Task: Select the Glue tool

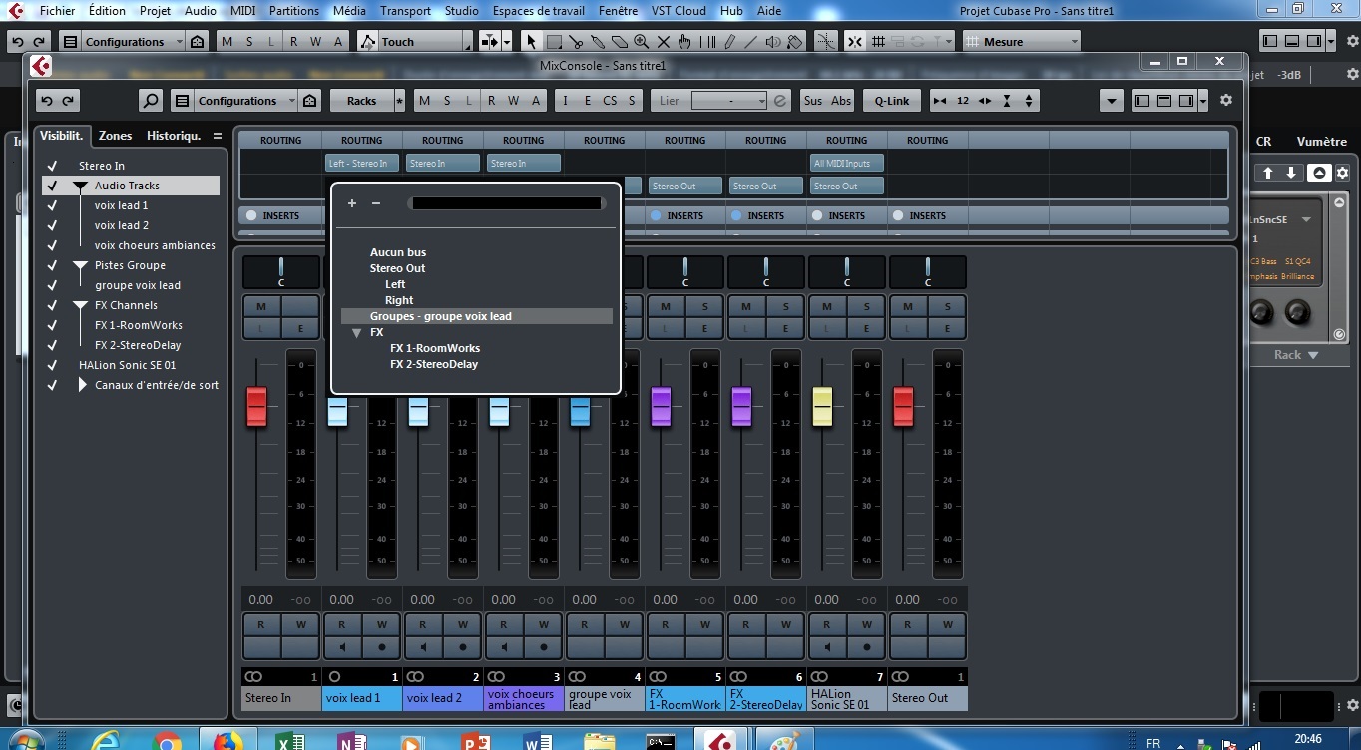Action: tap(598, 42)
